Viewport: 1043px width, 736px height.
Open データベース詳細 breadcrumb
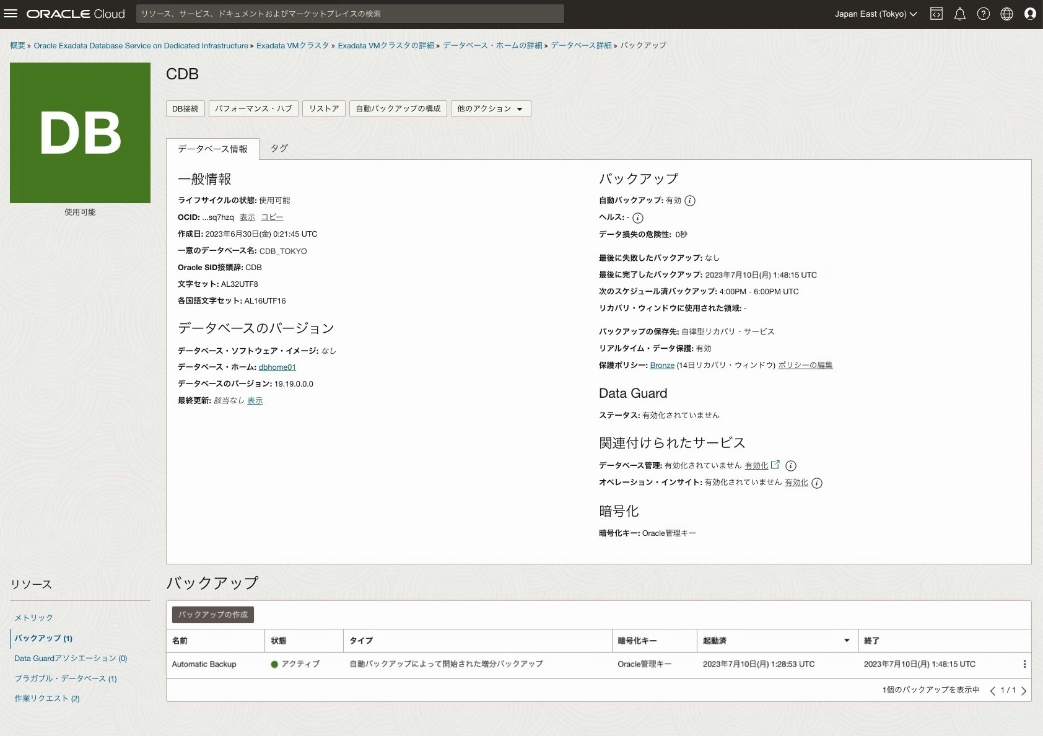click(x=581, y=45)
